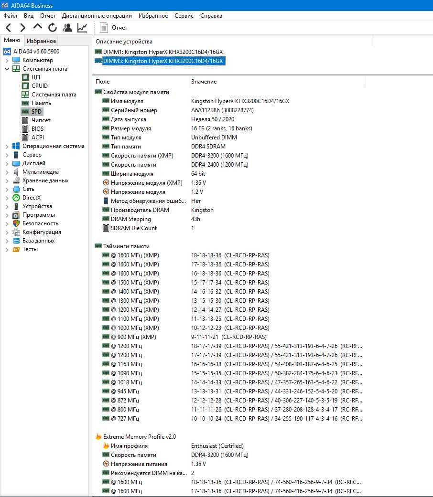Click the @ 1500 МГц (XMP) timing row
The image size is (433, 497).
coord(185,283)
